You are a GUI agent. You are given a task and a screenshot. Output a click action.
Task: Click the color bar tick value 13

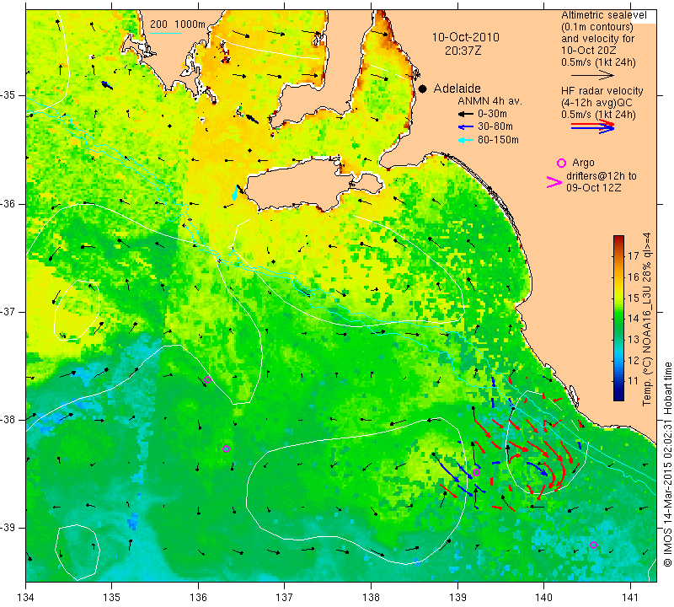pos(634,340)
